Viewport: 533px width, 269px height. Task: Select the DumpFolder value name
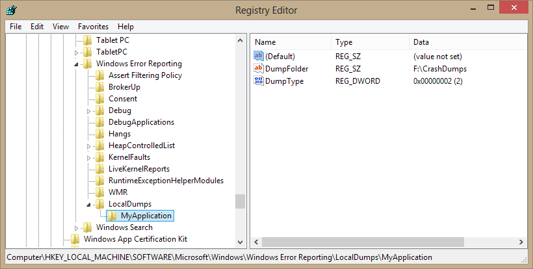[287, 69]
